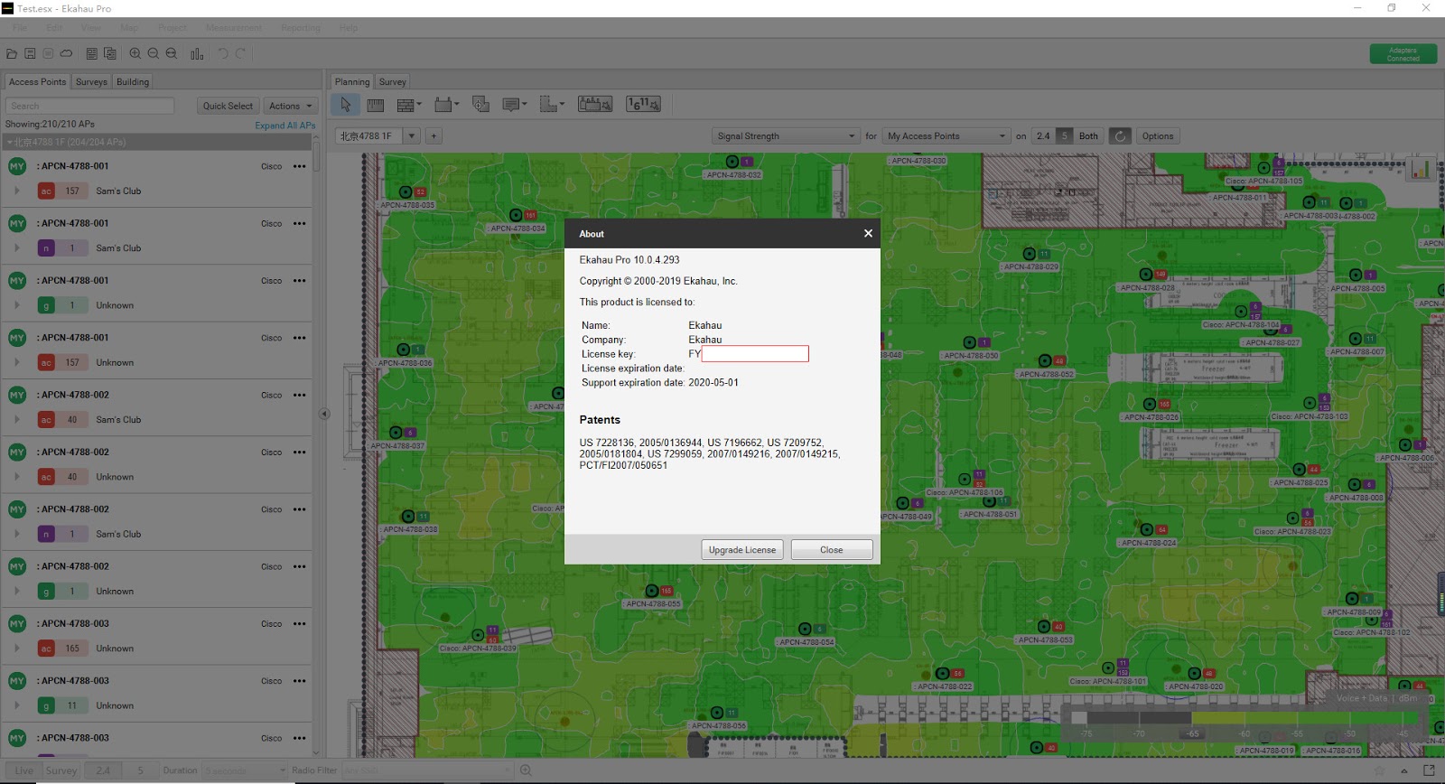Toggle the 2.4 button in bottom bar
Screen dimensions: 1445x784
(x=103, y=770)
